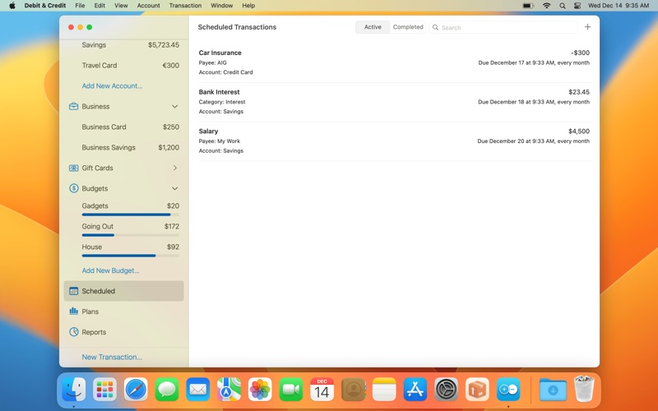
Task: Select the Salary scheduled transaction
Action: click(x=395, y=141)
